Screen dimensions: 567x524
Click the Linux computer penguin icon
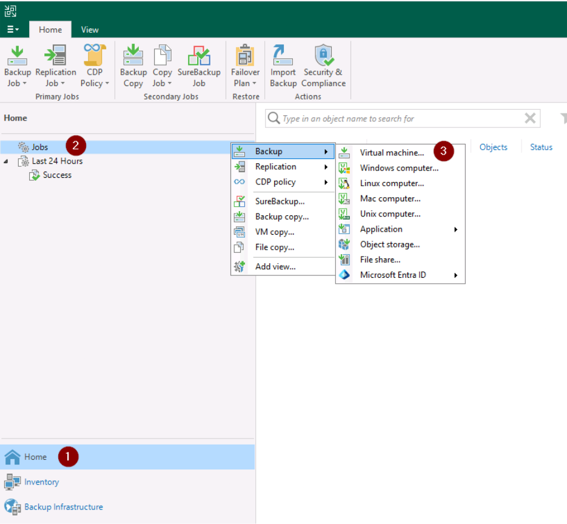tap(344, 183)
